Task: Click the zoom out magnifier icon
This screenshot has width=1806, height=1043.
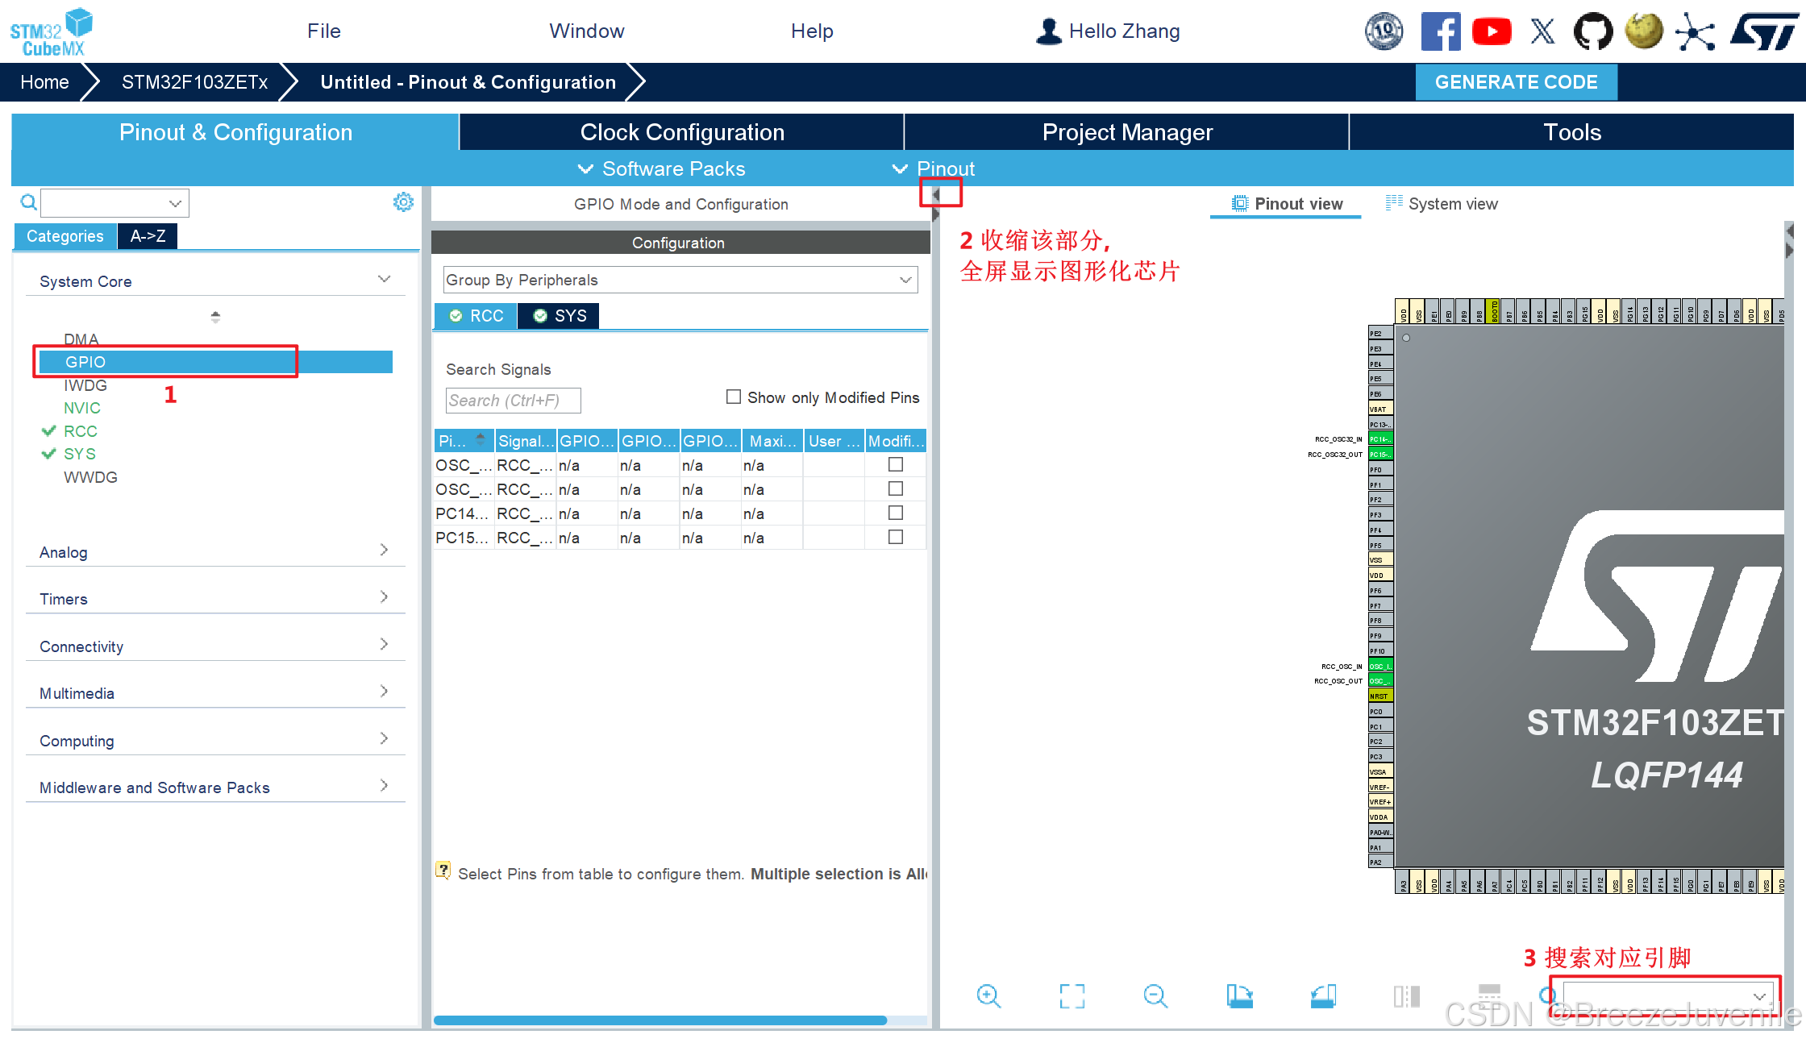Action: [x=1155, y=996]
